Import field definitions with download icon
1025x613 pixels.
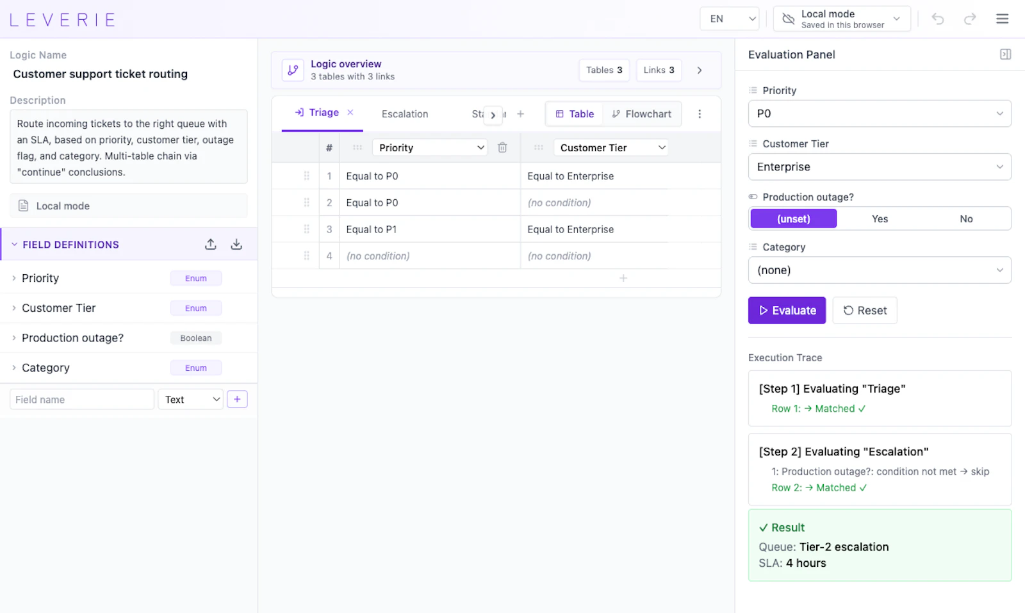(x=236, y=244)
